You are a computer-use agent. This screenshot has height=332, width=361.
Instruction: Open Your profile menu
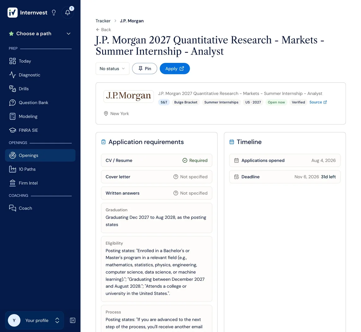click(34, 320)
